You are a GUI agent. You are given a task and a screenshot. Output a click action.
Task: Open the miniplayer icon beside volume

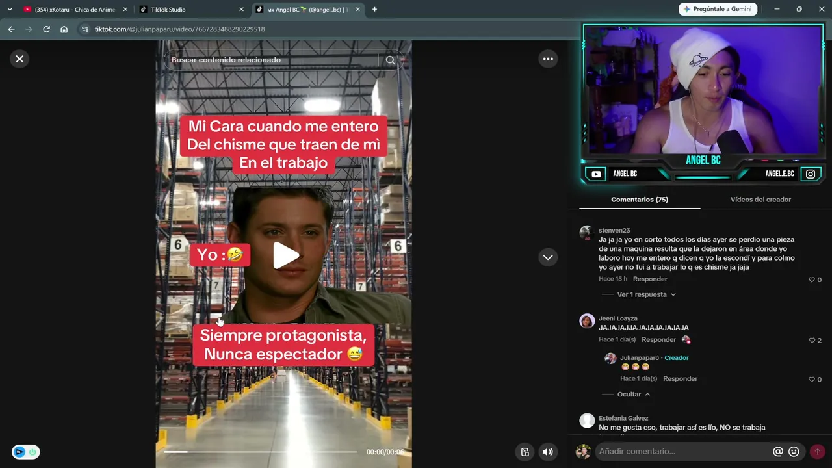click(525, 452)
